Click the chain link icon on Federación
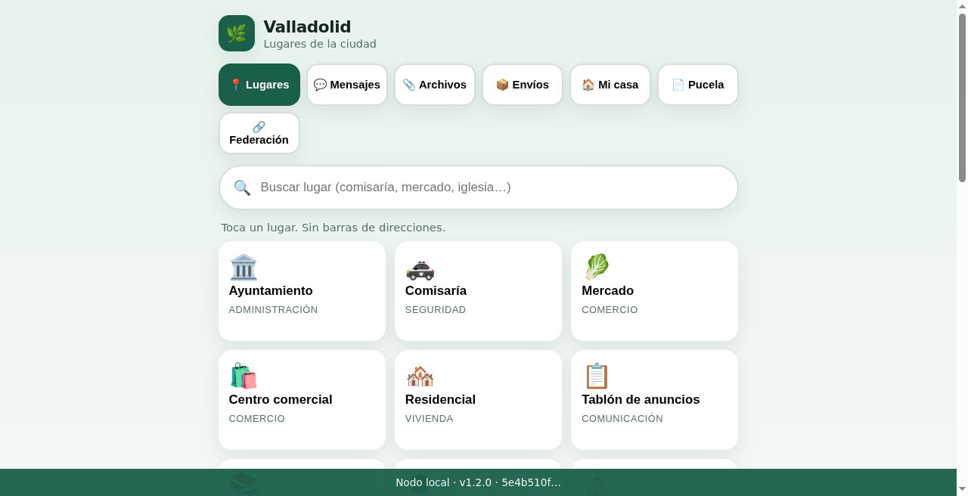Screen dimensions: 968x496 (x=259, y=127)
